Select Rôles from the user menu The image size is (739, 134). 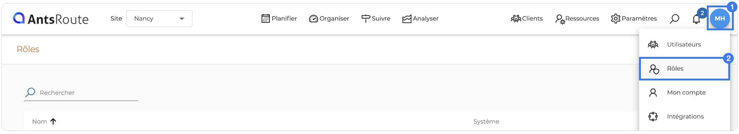click(684, 69)
